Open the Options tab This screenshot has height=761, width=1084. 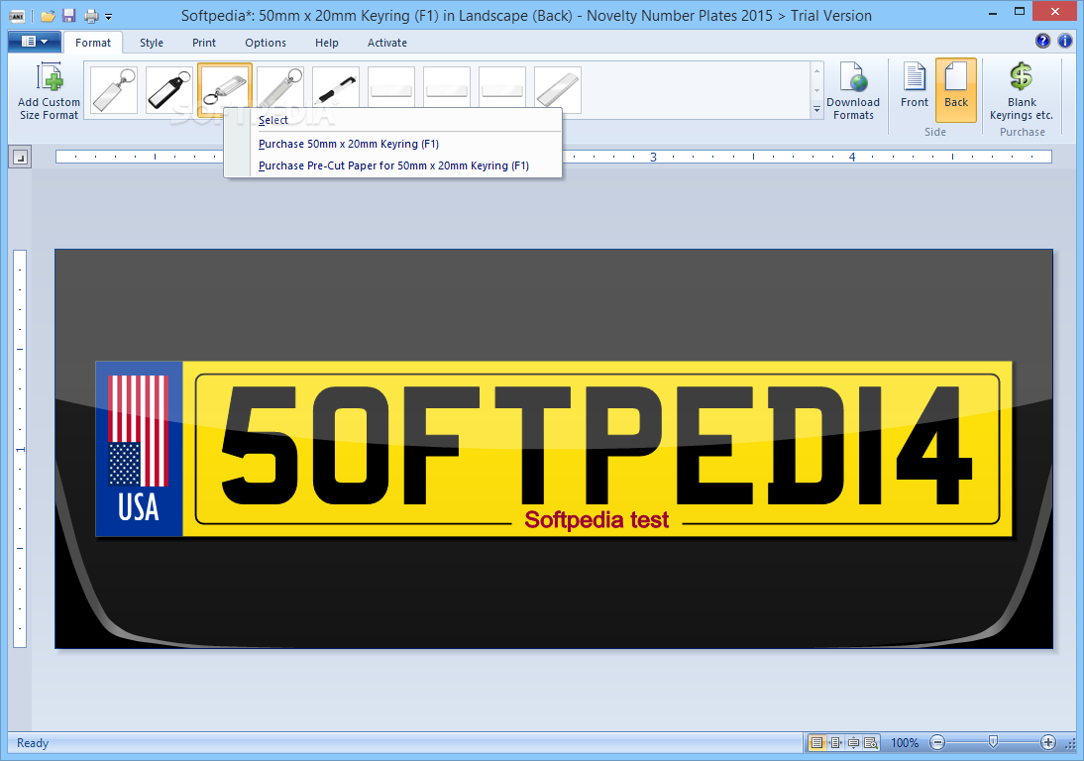point(266,43)
